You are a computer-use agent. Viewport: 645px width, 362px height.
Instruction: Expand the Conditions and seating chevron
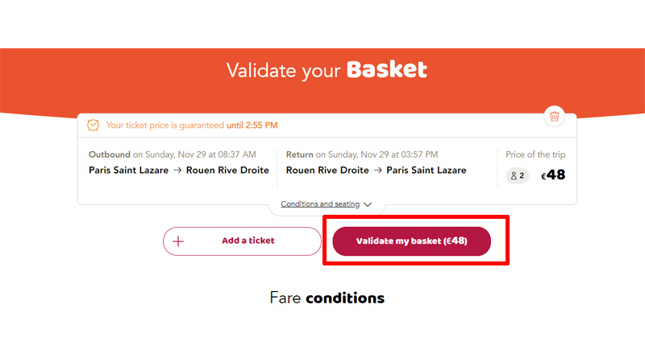368,204
